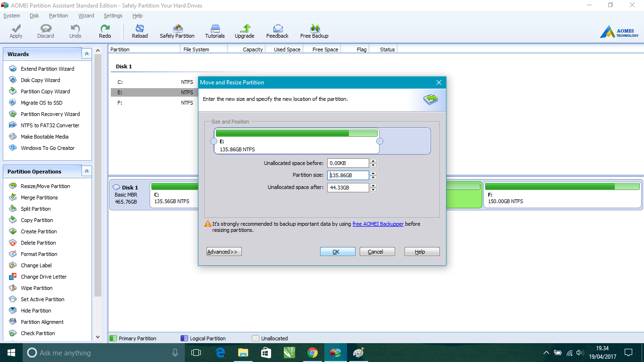Launch the Partition Copy Wizard
Screen dimensions: 644x362
click(45, 91)
